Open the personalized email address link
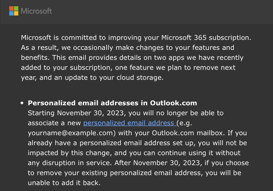This screenshot has height=191, width=273. tap(129, 123)
